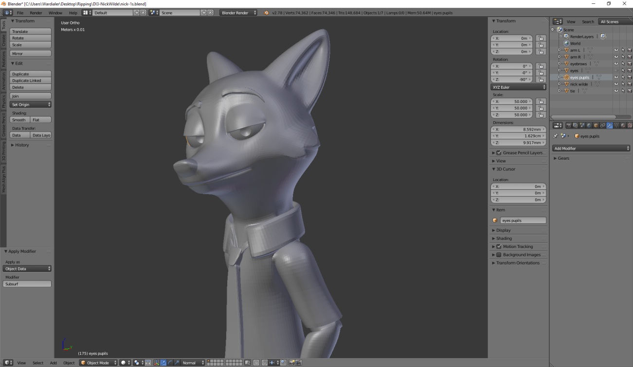Lock the X location with padlock
Image resolution: width=633 pixels, height=367 pixels.
point(541,38)
